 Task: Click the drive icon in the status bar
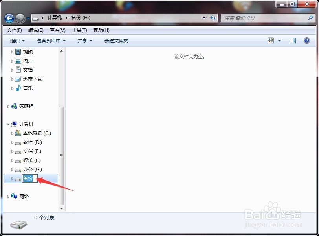tap(18, 224)
